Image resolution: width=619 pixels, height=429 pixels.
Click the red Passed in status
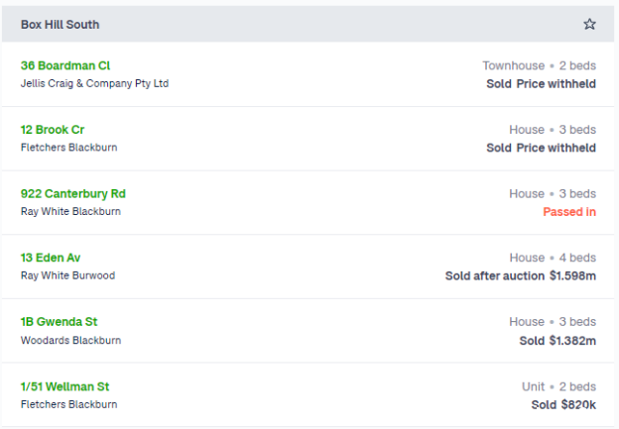click(569, 212)
